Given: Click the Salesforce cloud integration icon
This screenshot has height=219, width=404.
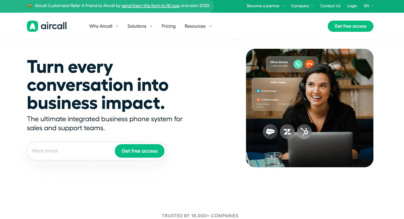Looking at the screenshot, I should [x=270, y=131].
